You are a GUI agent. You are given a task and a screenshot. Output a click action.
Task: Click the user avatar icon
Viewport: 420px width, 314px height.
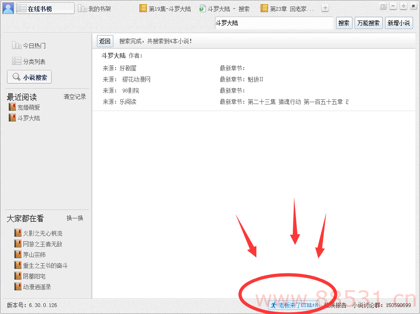tap(8, 8)
